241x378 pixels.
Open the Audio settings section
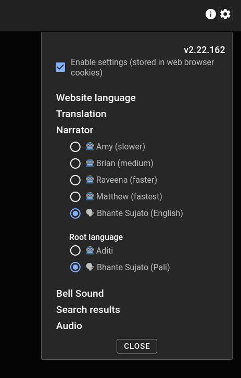(x=69, y=326)
